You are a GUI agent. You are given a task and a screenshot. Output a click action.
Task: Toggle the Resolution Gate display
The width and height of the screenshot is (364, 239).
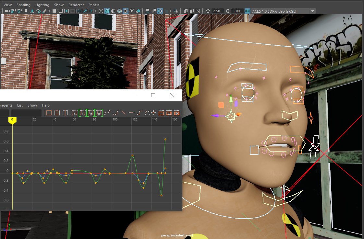(x=67, y=11)
